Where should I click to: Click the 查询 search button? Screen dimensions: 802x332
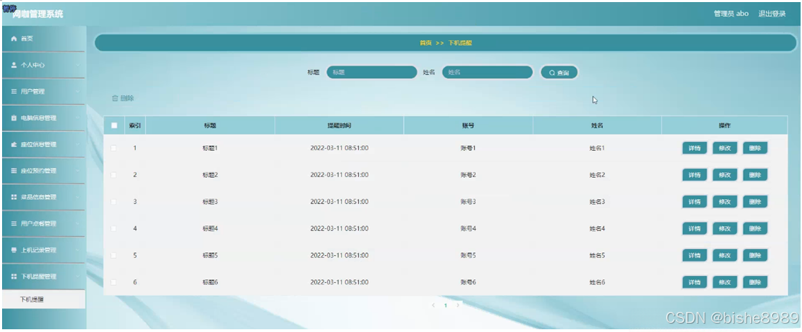(559, 73)
